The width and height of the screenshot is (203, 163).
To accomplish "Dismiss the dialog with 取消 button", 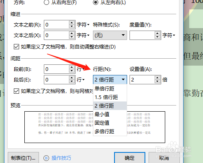I will coord(164,158).
